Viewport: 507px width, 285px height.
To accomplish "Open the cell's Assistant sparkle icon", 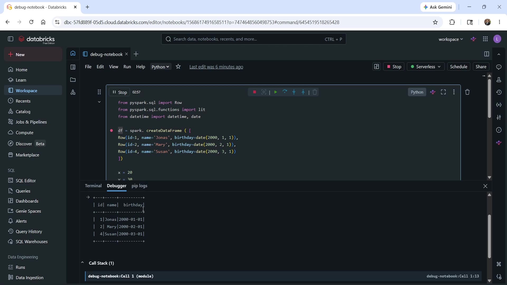I will tap(433, 92).
